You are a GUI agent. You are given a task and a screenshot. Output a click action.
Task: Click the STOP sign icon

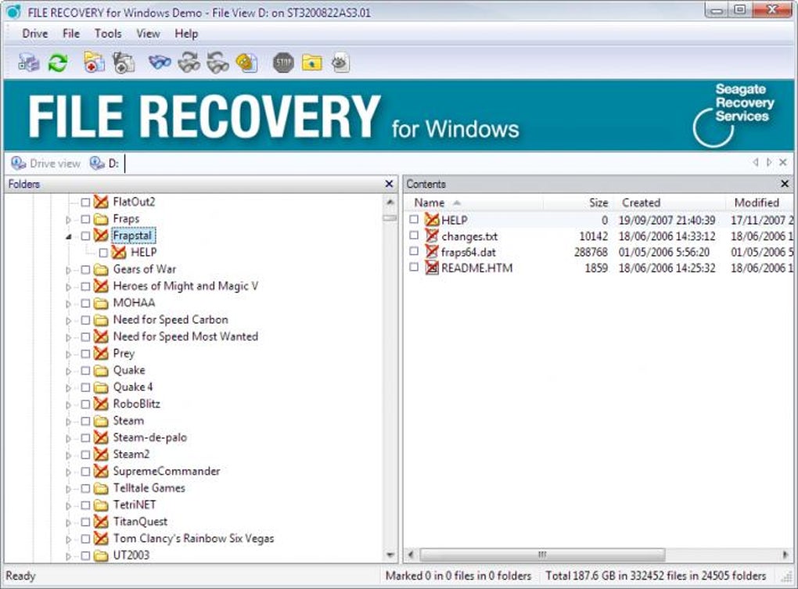point(283,63)
